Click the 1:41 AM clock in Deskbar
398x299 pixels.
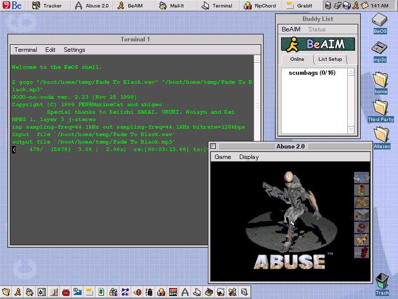pyautogui.click(x=380, y=5)
